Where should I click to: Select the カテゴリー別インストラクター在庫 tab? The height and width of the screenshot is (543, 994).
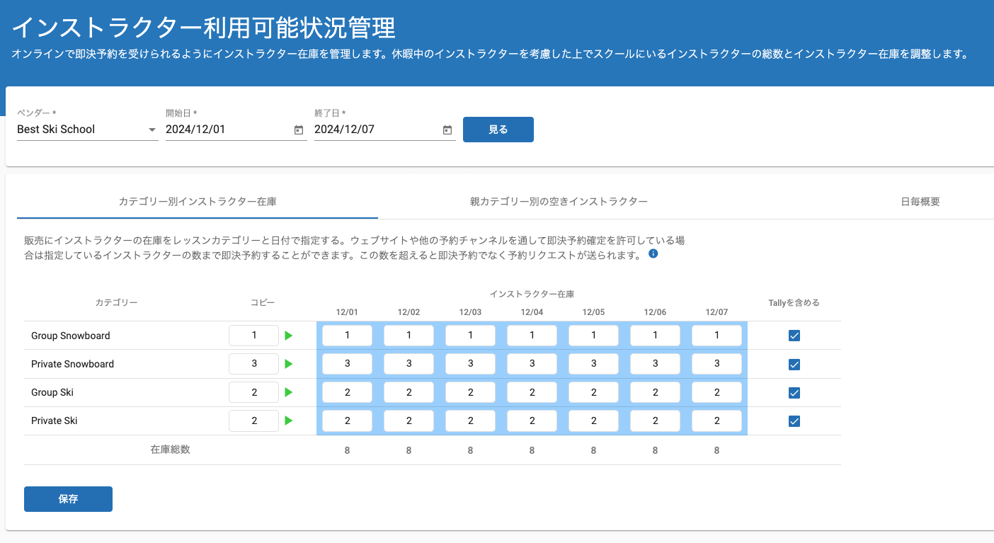tap(198, 202)
